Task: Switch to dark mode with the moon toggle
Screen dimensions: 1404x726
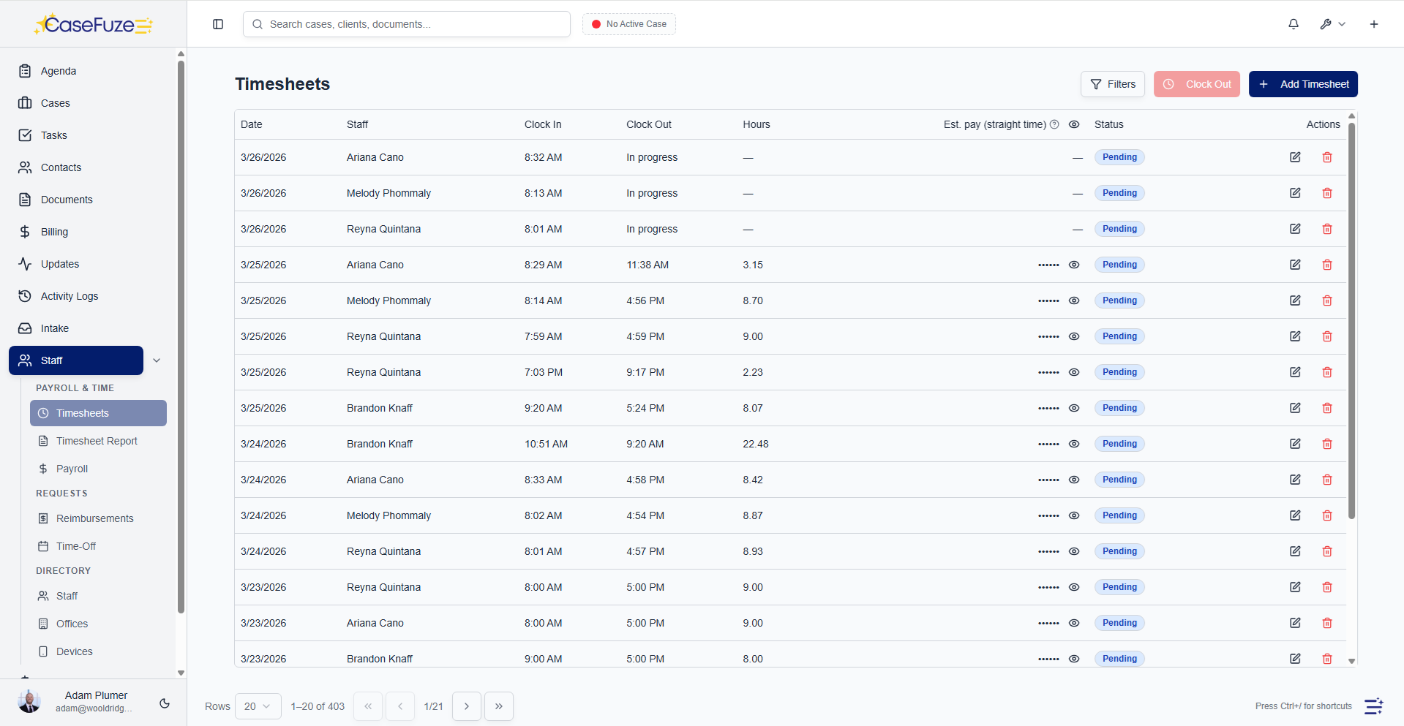Action: 164,703
